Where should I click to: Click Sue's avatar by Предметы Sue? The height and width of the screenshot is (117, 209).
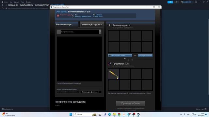110,64
